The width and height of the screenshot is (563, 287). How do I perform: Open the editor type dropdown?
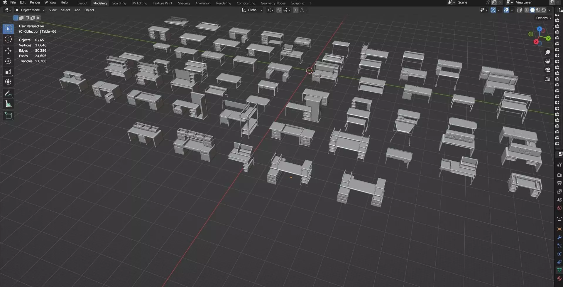point(7,10)
